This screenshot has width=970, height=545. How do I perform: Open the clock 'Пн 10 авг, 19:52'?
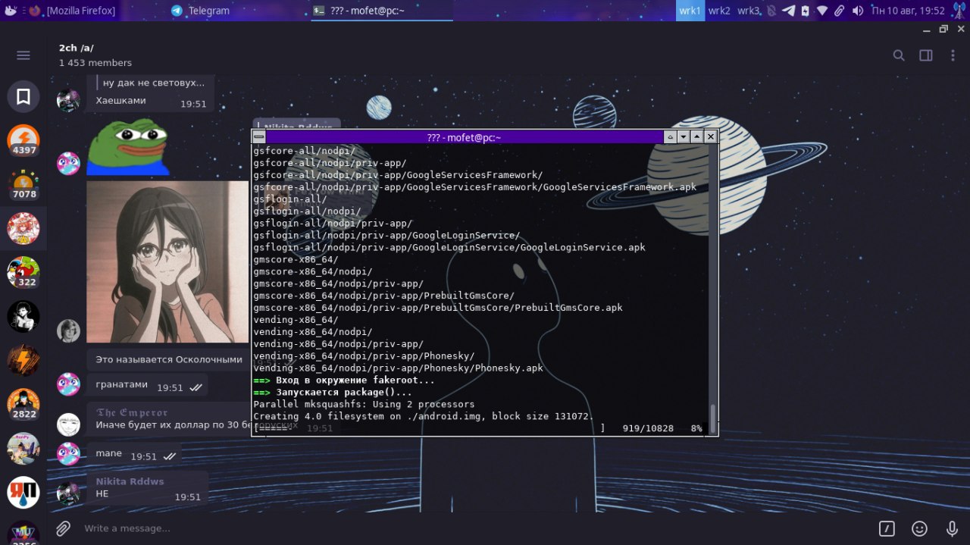[x=908, y=11]
